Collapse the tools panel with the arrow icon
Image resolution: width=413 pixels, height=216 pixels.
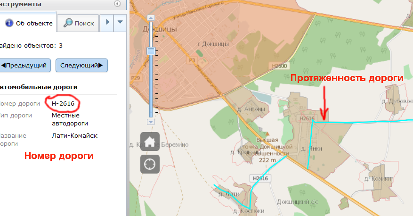point(117,4)
